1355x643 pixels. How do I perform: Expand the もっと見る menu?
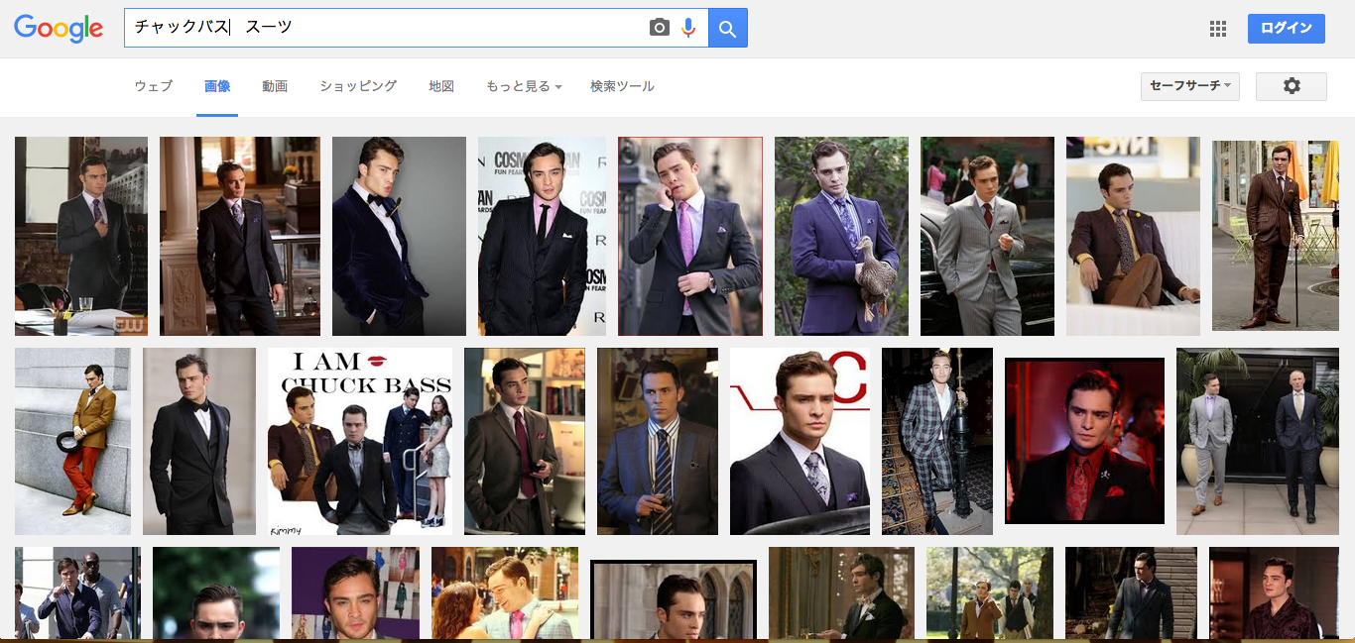pyautogui.click(x=524, y=86)
